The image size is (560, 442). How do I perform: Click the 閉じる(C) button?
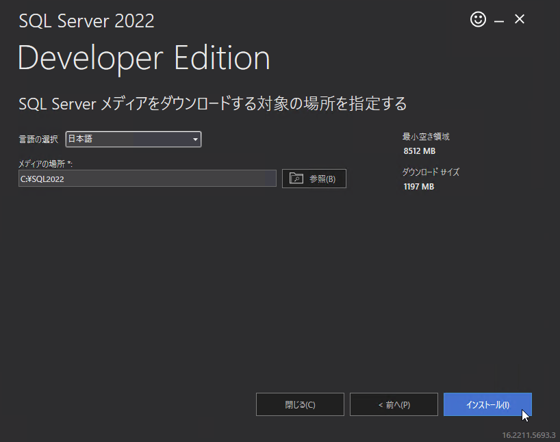click(x=300, y=404)
